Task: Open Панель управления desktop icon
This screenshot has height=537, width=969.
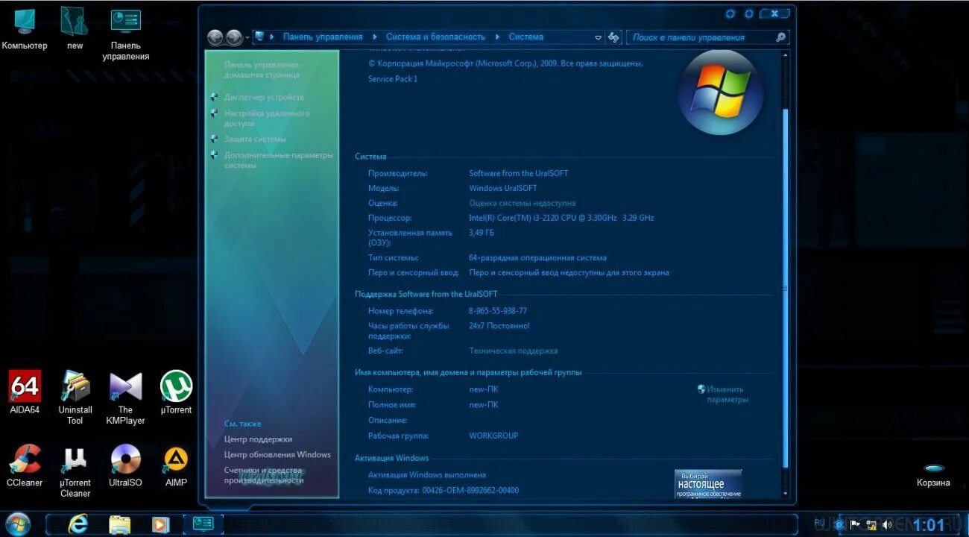Action: [126, 34]
